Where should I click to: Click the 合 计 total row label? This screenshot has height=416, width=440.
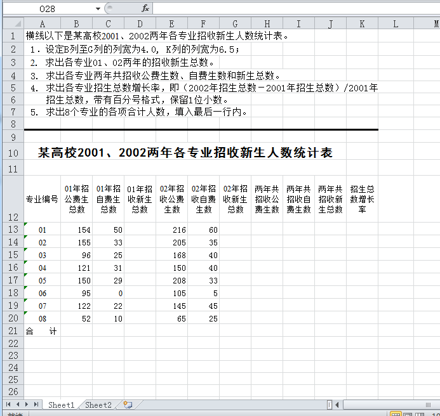click(42, 331)
